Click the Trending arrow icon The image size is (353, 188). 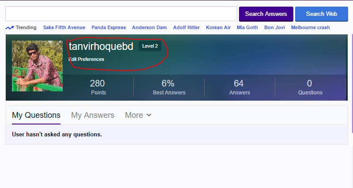[x=9, y=28]
